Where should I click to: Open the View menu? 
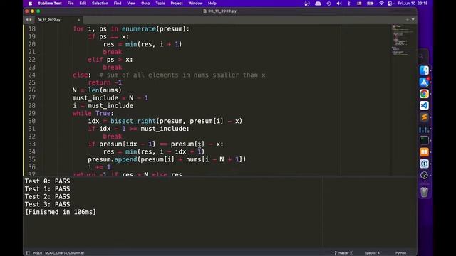[x=131, y=4]
